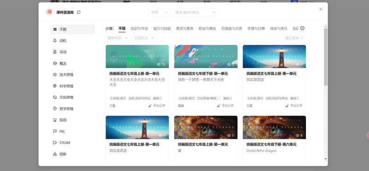Select the 不限 grid icon in sidebar

[55, 29]
